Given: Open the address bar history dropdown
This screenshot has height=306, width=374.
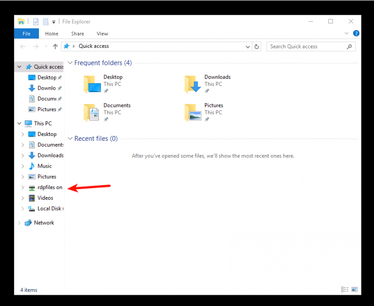Looking at the screenshot, I should point(248,47).
